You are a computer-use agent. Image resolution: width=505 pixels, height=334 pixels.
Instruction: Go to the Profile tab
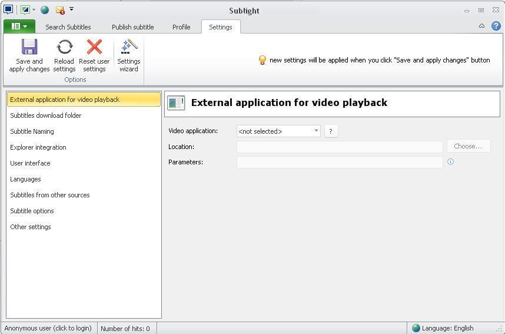point(181,27)
